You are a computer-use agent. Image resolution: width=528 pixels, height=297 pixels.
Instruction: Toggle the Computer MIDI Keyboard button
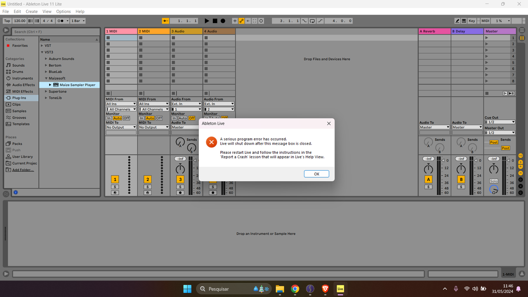(x=464, y=21)
